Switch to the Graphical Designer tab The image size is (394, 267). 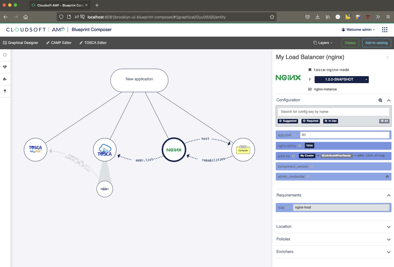point(20,43)
